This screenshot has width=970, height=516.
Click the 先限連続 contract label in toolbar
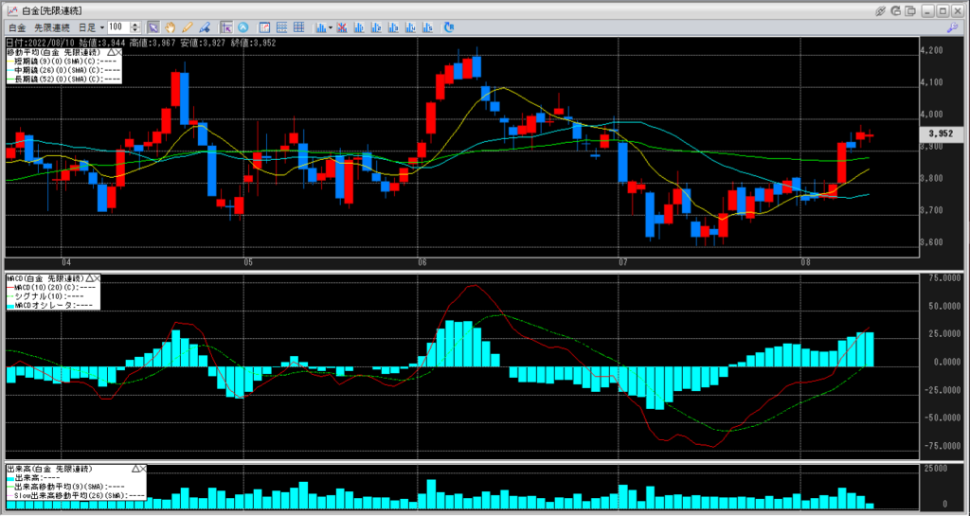point(51,27)
